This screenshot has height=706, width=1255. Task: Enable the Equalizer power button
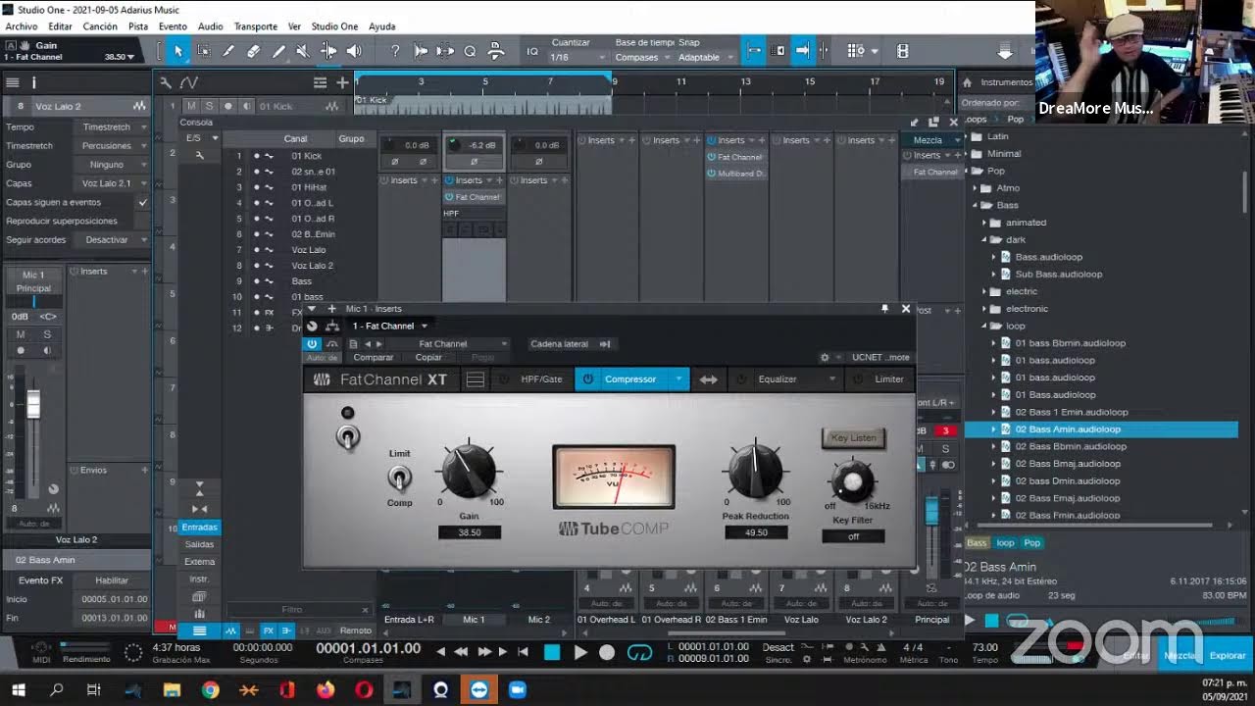click(741, 379)
